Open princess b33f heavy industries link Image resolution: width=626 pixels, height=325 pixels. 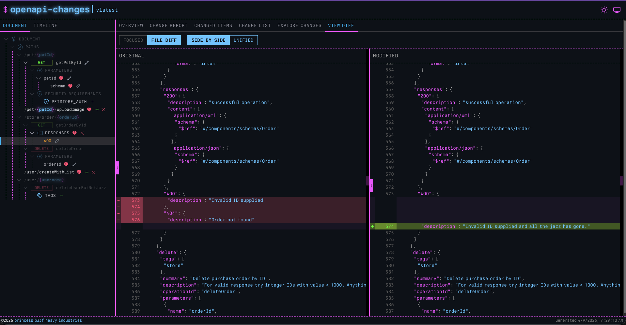pyautogui.click(x=48, y=320)
